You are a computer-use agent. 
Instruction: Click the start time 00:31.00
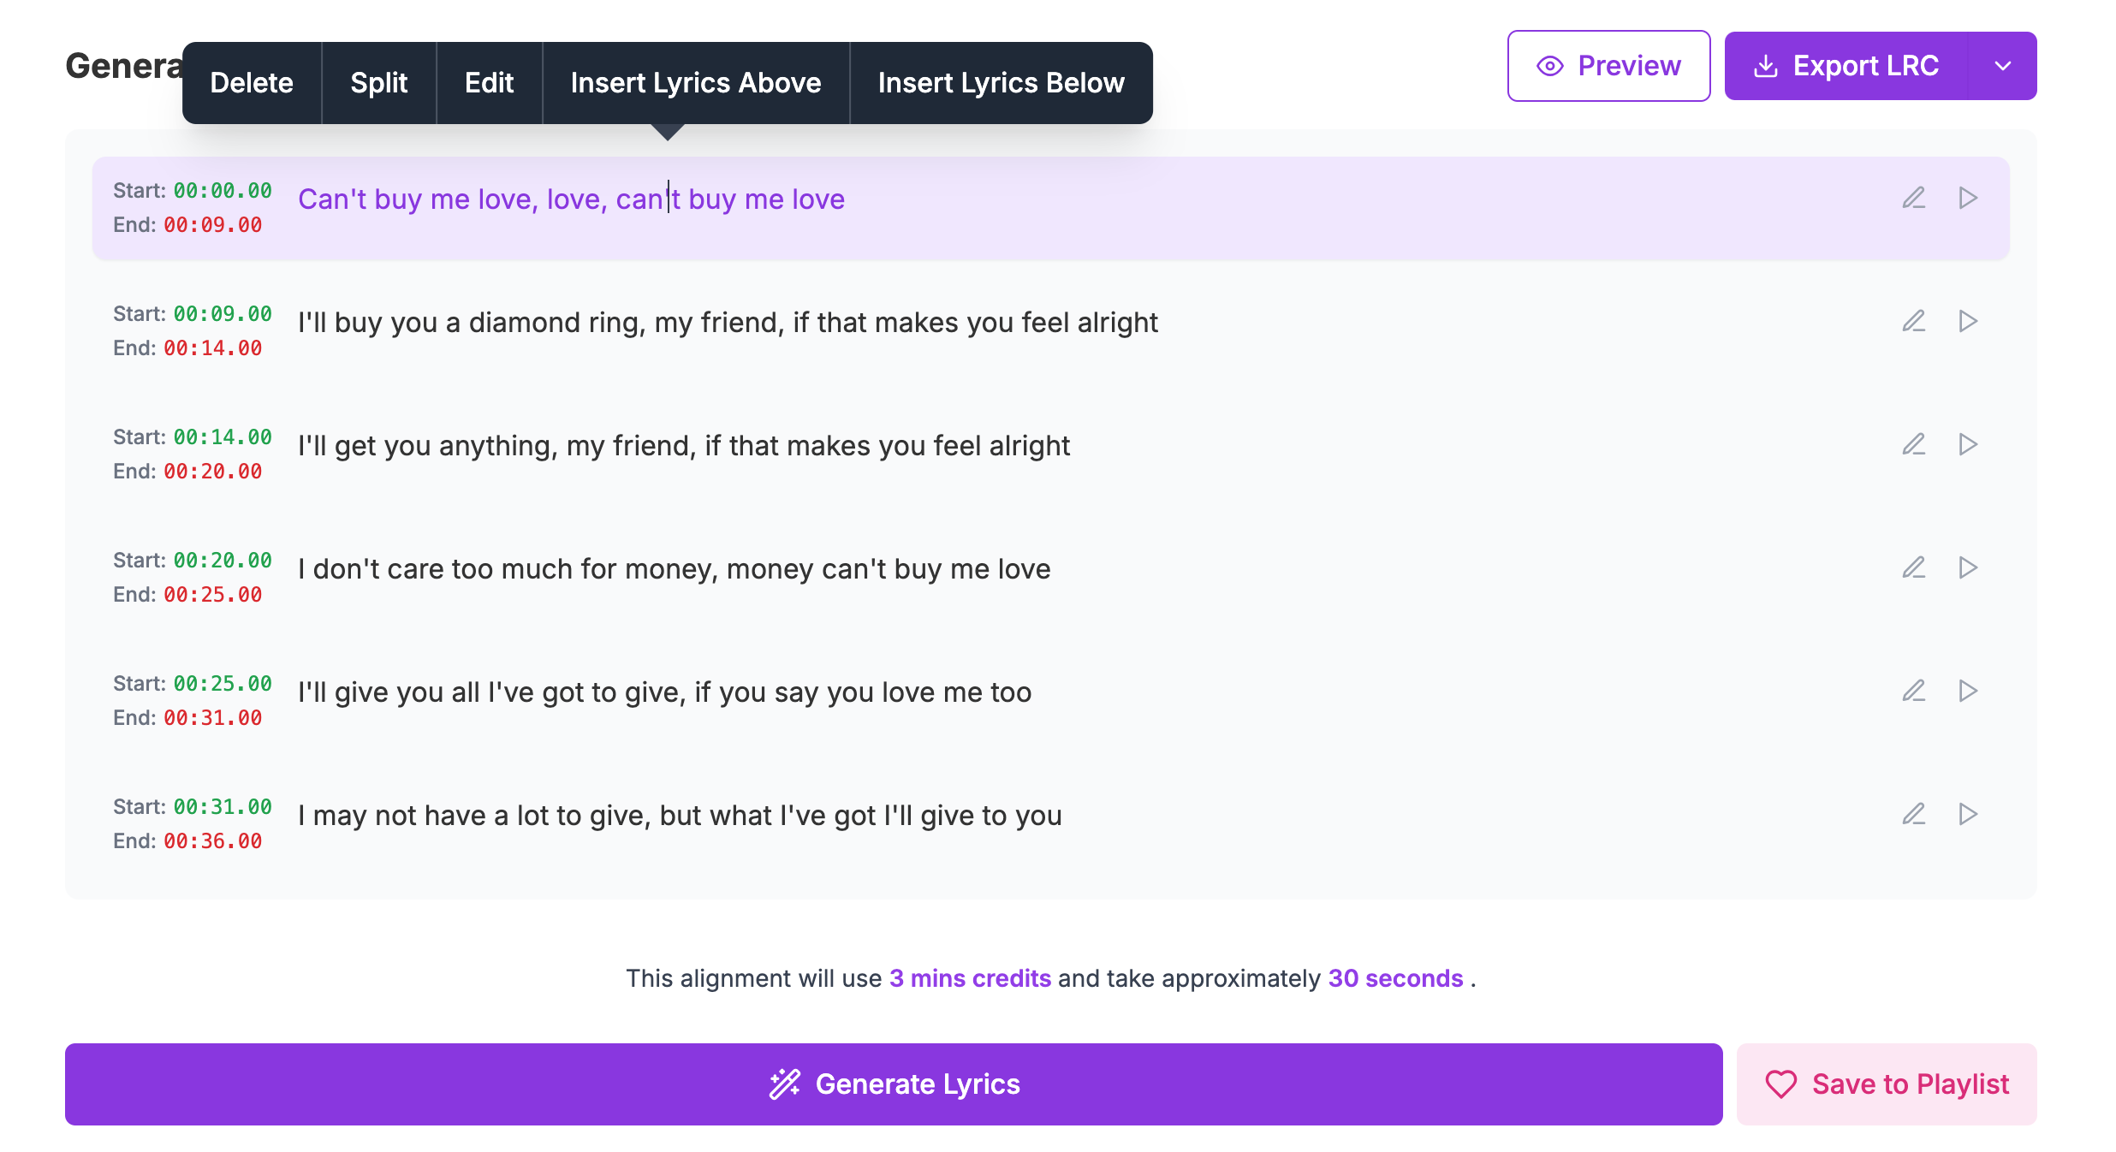click(x=223, y=807)
